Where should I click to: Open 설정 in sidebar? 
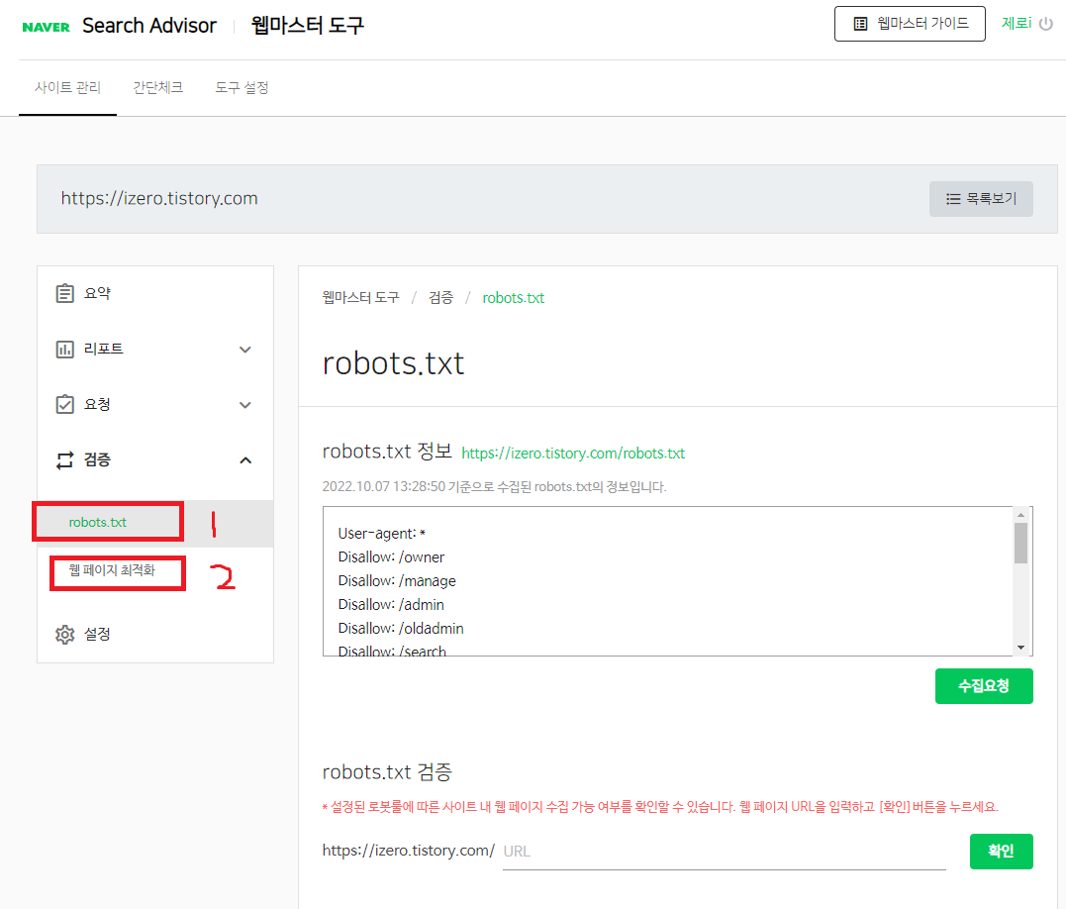coord(155,635)
